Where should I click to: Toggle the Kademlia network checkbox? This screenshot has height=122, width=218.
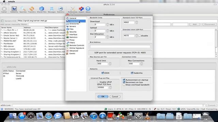pyautogui.click(x=132, y=73)
